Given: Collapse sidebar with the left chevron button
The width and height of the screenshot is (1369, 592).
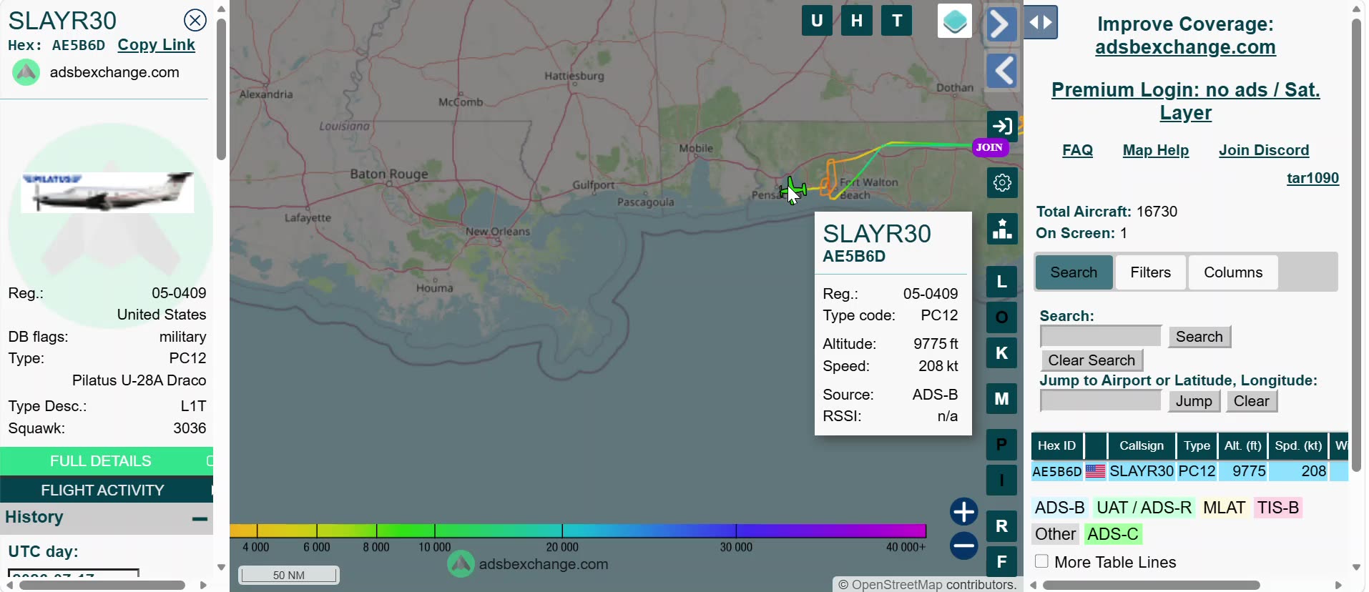Looking at the screenshot, I should click(x=1001, y=71).
